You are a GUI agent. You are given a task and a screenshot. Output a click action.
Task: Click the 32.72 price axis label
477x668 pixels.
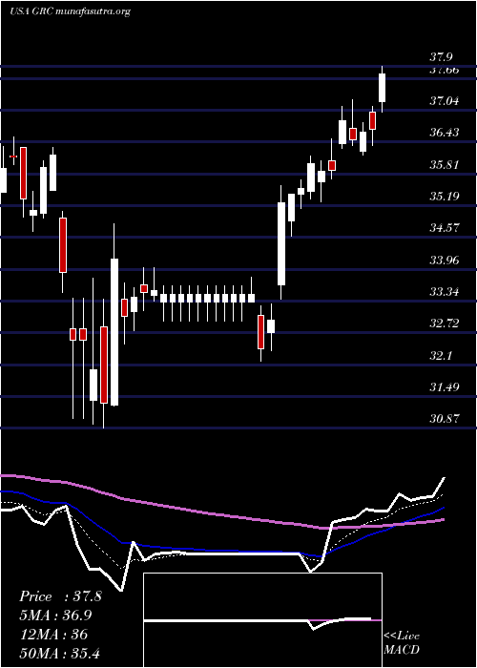445,324
